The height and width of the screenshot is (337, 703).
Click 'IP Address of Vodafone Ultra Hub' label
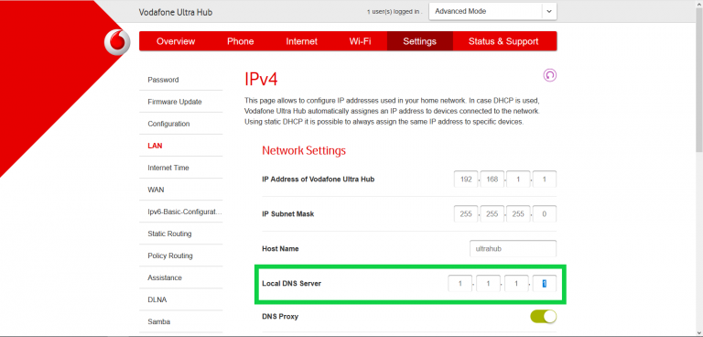tap(318, 179)
